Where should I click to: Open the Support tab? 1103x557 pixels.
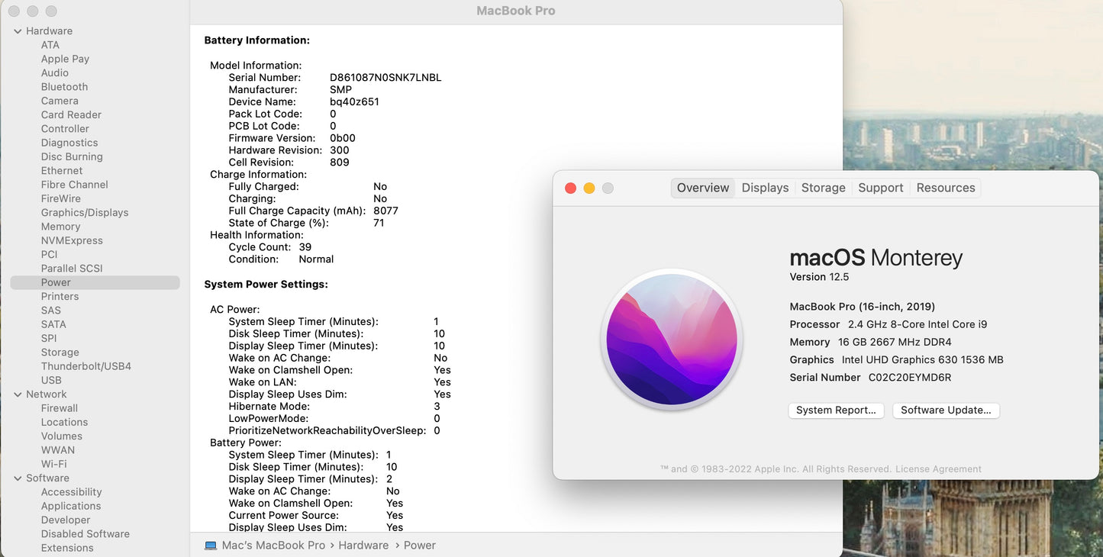click(880, 187)
